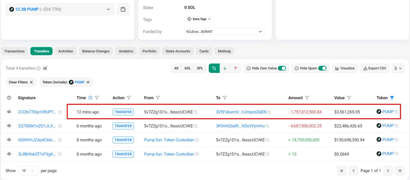
Task: Select the bidirectional in/out arrows filter
Action: click(x=214, y=68)
